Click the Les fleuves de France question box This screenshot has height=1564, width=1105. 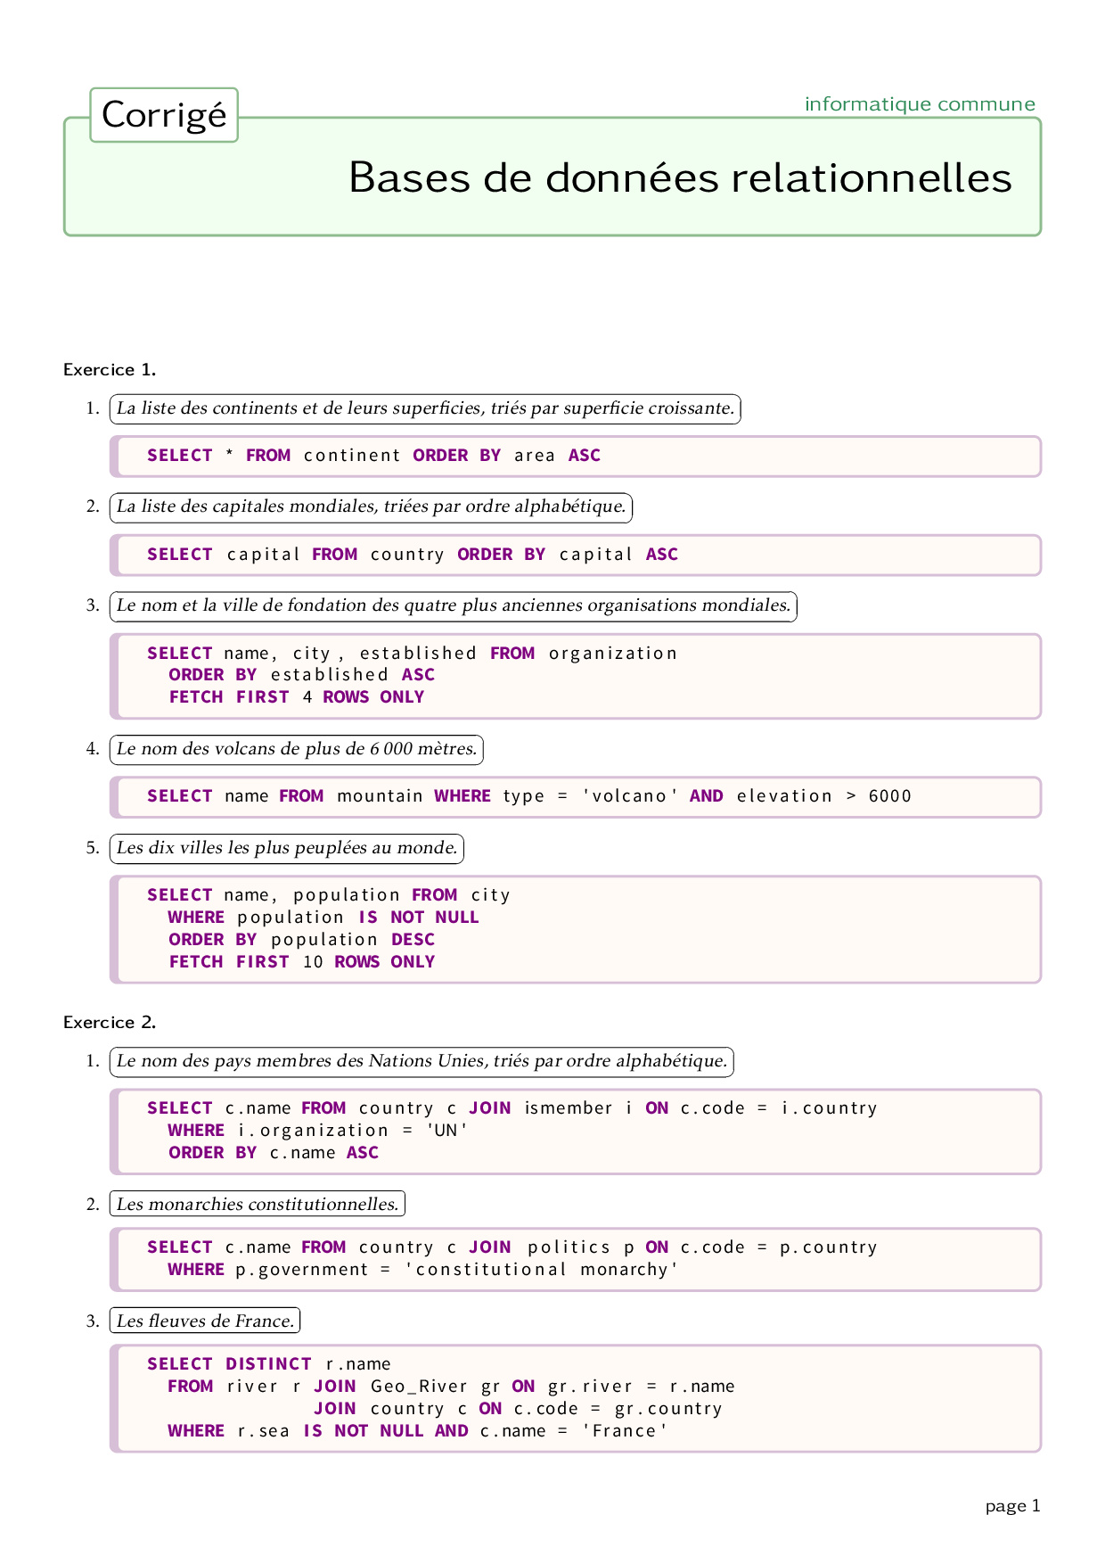coord(205,1321)
